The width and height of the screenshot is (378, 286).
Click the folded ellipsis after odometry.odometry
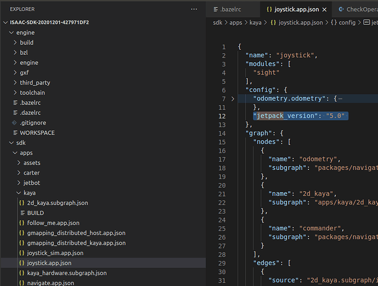340,98
